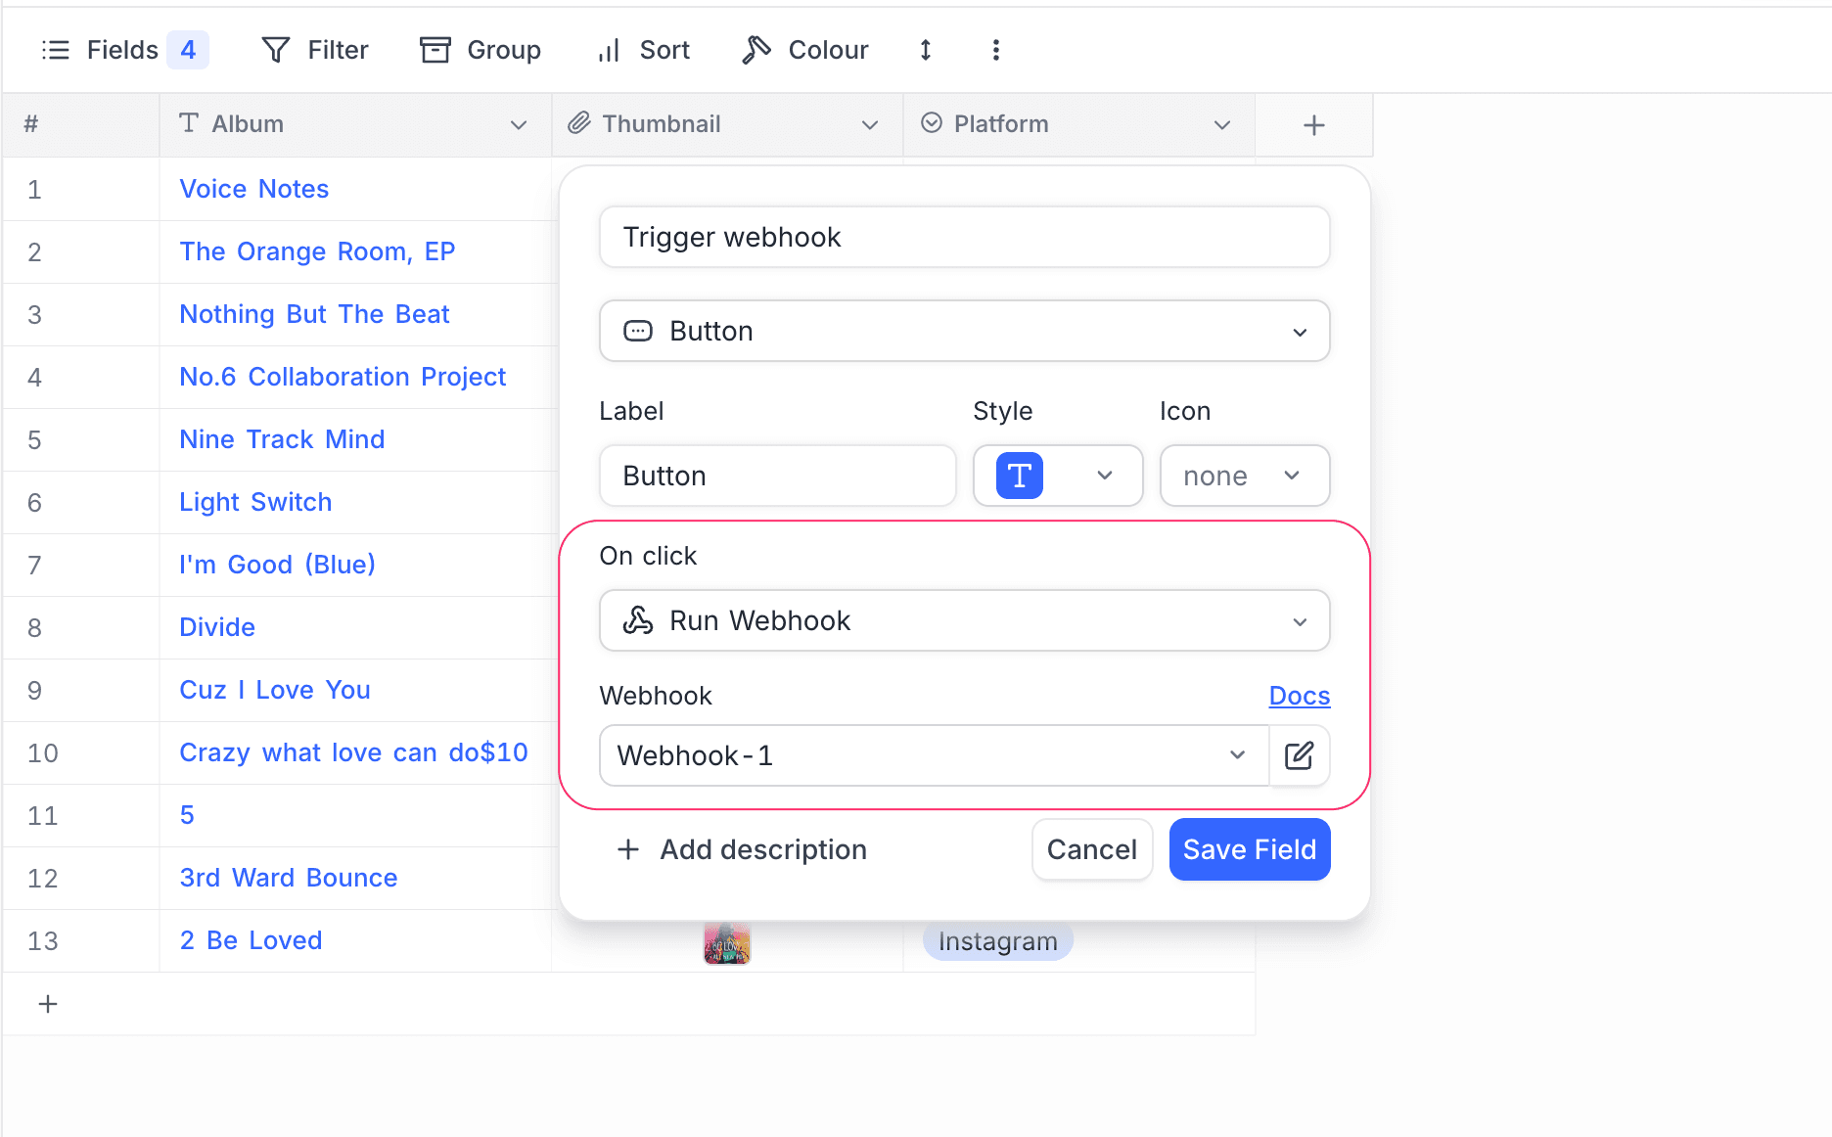Image resolution: width=1832 pixels, height=1137 pixels.
Task: Open the Filter toolbar option
Action: pyautogui.click(x=315, y=50)
